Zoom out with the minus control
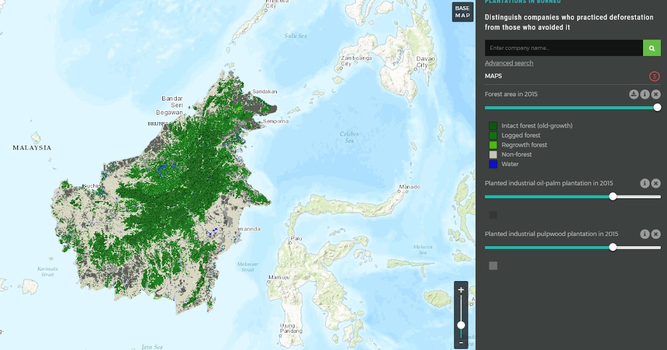Screen dimensions: 667x350 tap(460, 343)
